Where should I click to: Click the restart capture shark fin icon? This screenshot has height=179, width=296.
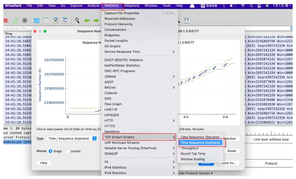(x=15, y=21)
